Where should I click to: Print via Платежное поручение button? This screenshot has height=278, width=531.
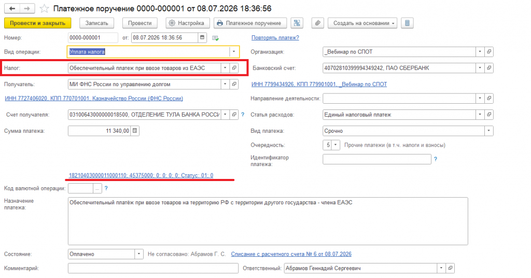tap(250, 23)
